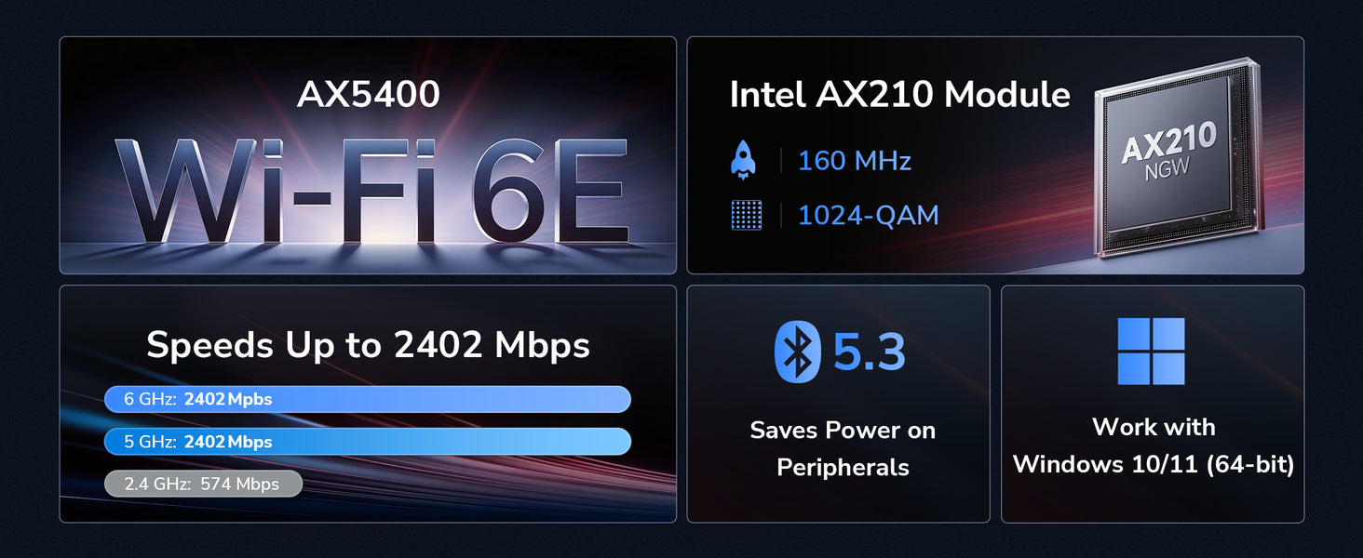Image resolution: width=1363 pixels, height=558 pixels.
Task: Select the gray 2.4 GHz speed bar
Action: 203,484
